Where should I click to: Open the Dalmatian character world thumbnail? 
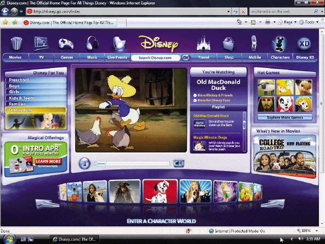tap(160, 191)
